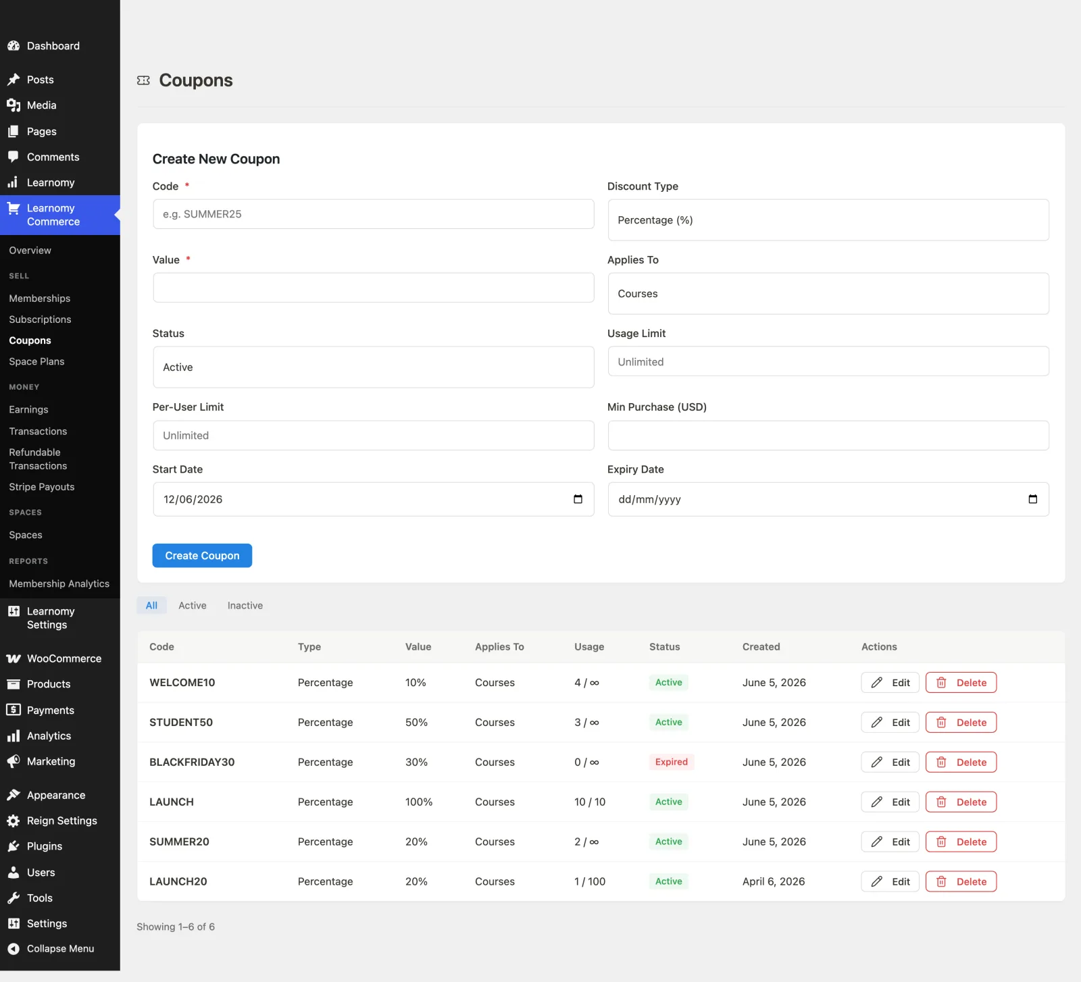Click the Marketing megaphone icon

(14, 762)
